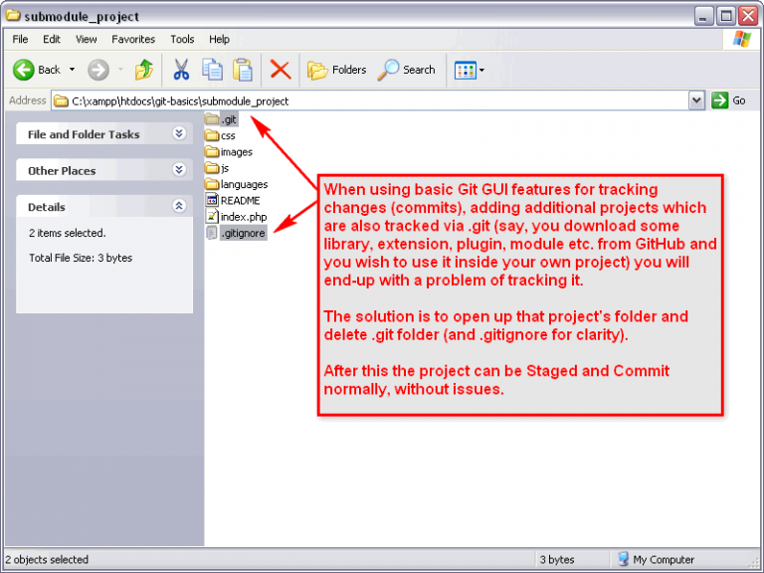Open the Views dropdown button

pyautogui.click(x=469, y=70)
